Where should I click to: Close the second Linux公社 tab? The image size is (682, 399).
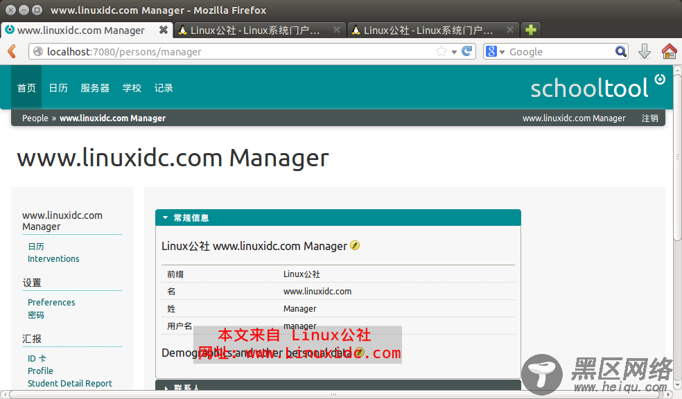click(x=337, y=30)
